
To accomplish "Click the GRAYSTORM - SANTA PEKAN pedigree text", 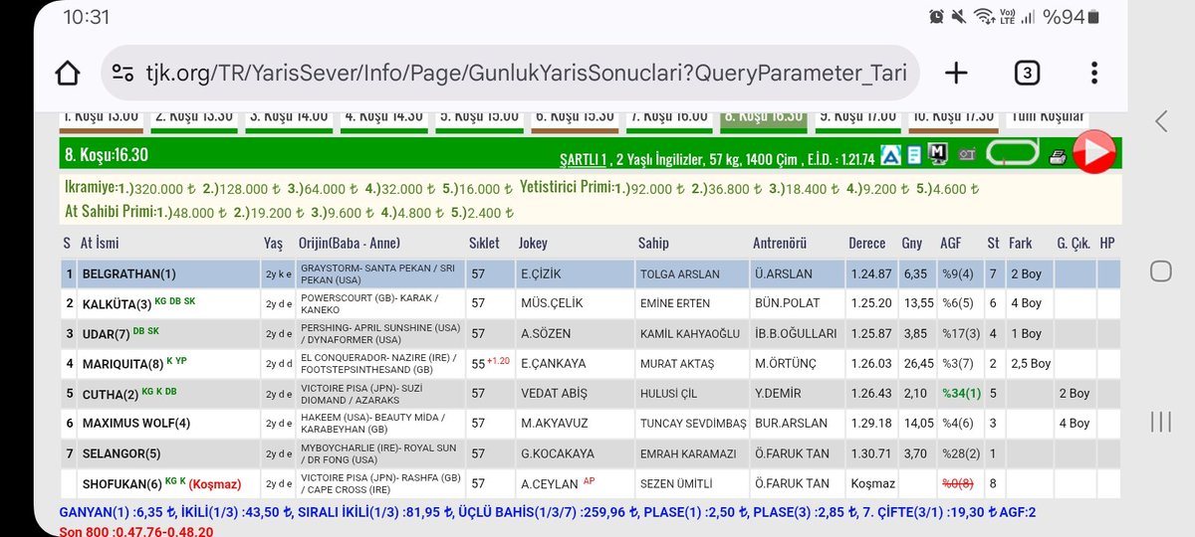I will pyautogui.click(x=376, y=273).
